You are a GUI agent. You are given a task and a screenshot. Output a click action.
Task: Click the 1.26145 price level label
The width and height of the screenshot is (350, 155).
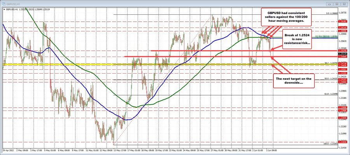pos(342,28)
